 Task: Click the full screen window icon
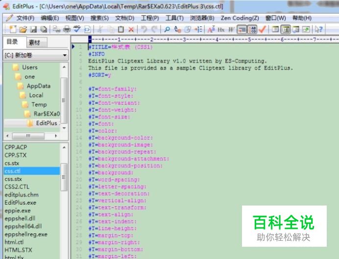tap(306, 29)
